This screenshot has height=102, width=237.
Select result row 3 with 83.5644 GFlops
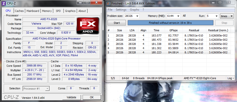[x=168, y=44]
